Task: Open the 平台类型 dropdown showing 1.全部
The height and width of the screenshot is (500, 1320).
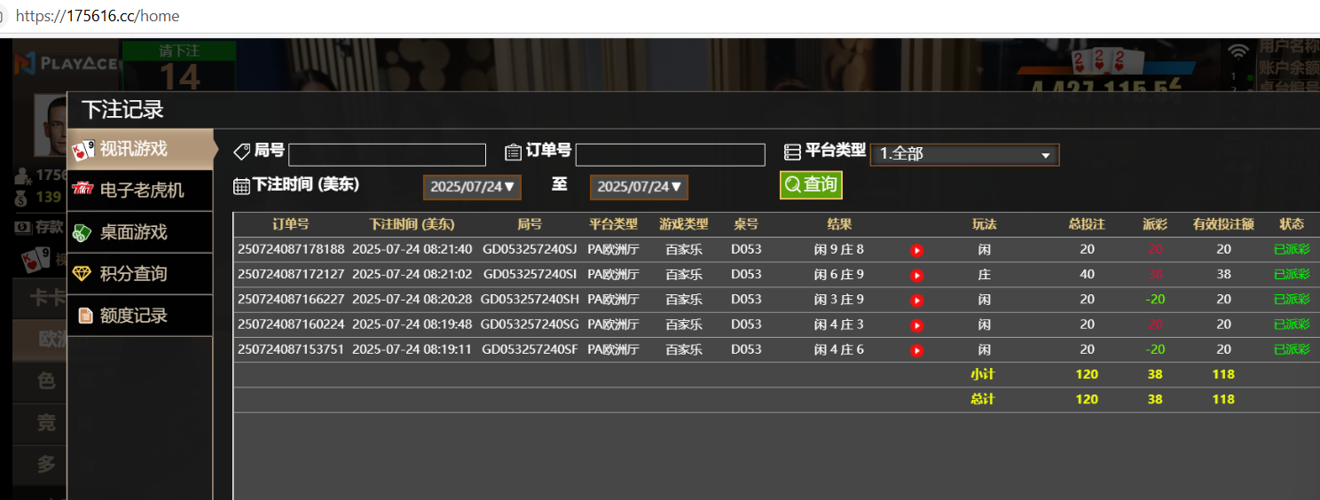Action: 964,154
